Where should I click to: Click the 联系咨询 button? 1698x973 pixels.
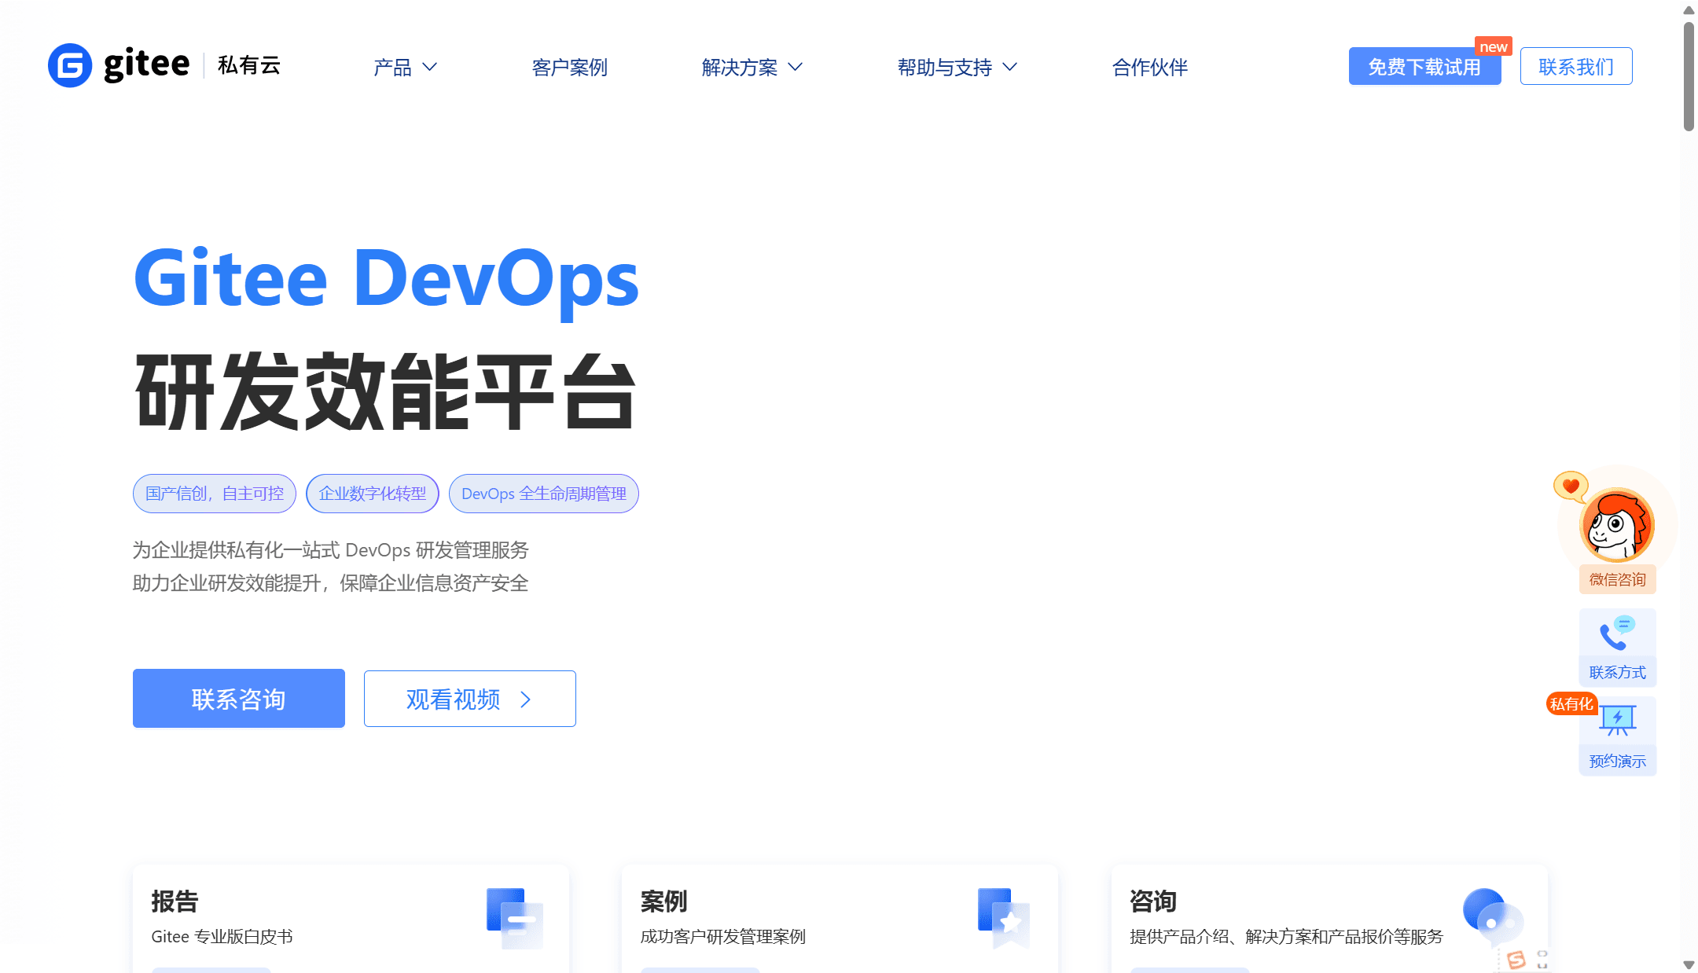(239, 698)
